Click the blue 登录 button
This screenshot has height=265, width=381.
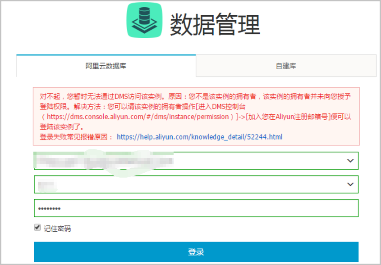pos(196,252)
